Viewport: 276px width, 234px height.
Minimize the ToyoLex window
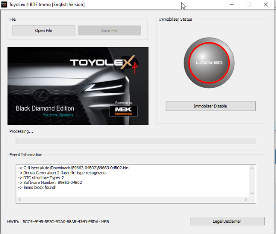[x=232, y=5]
